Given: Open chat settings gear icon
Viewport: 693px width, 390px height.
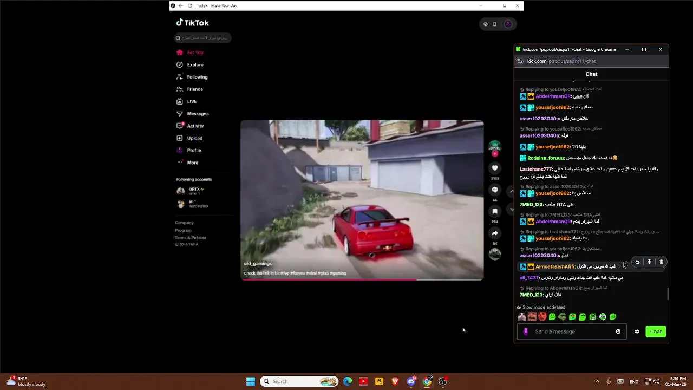Looking at the screenshot, I should click(x=637, y=331).
